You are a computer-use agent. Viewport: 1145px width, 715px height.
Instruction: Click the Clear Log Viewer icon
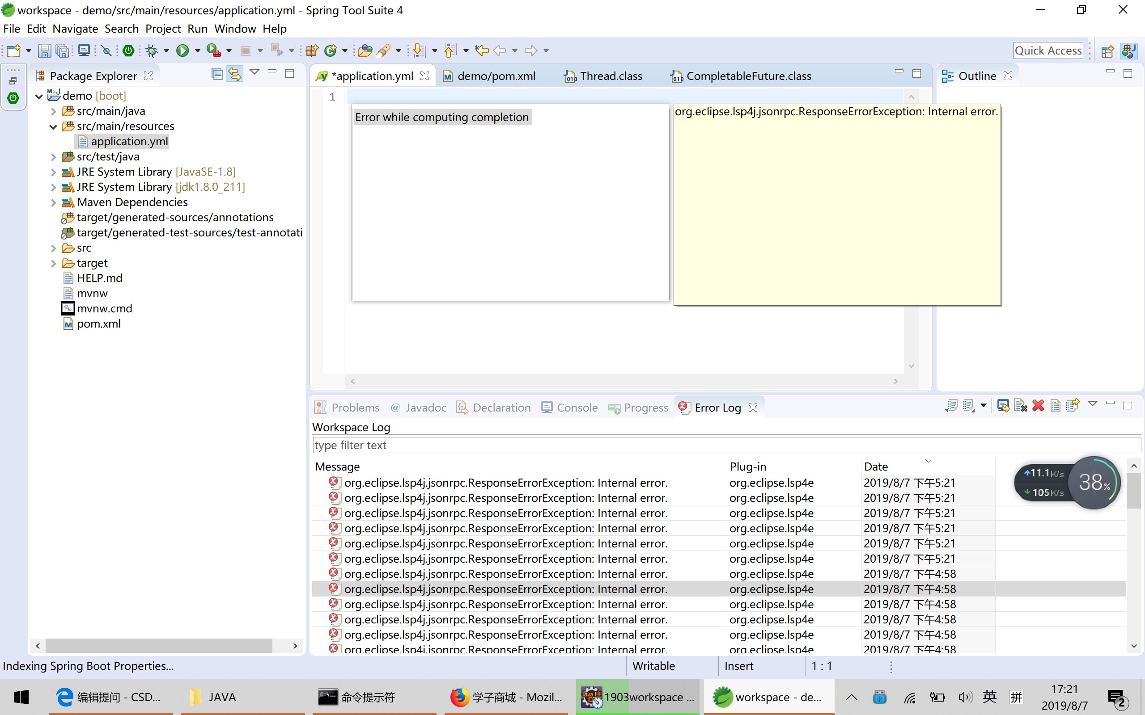pyautogui.click(x=1021, y=406)
